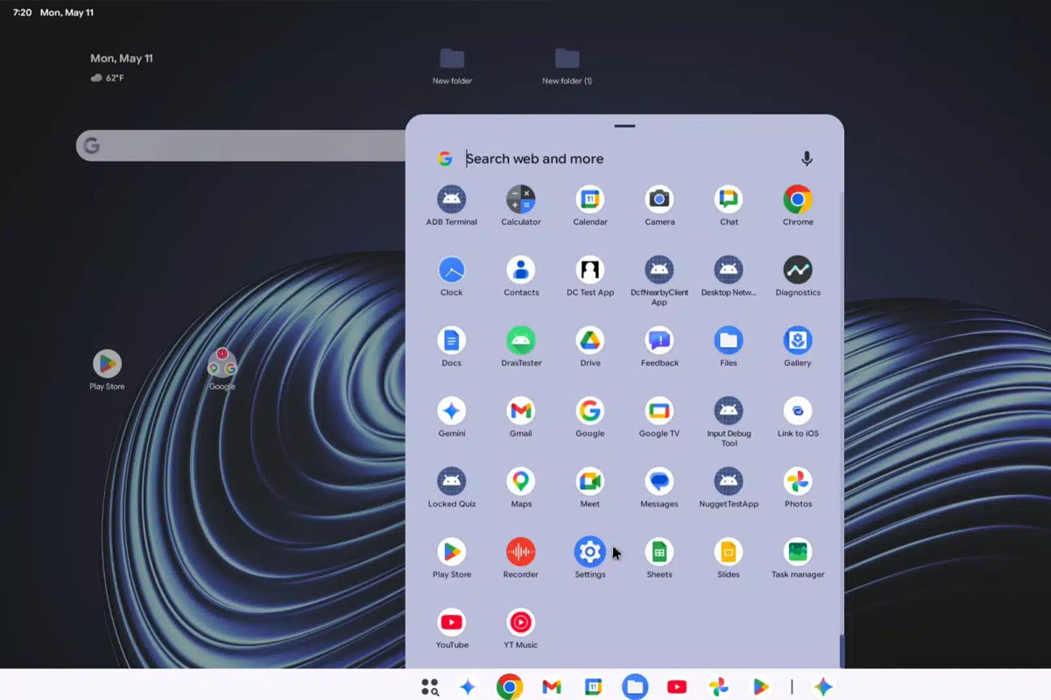Launch Gemini from the app drawer

451,410
